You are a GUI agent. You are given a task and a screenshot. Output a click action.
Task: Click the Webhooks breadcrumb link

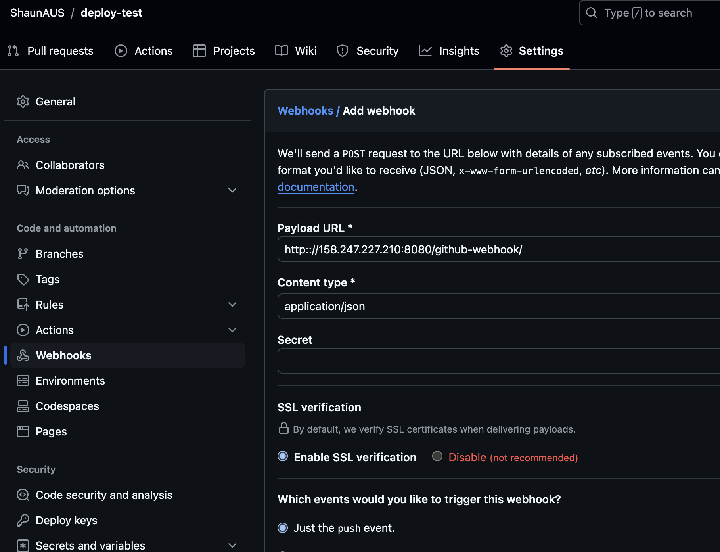pyautogui.click(x=305, y=111)
